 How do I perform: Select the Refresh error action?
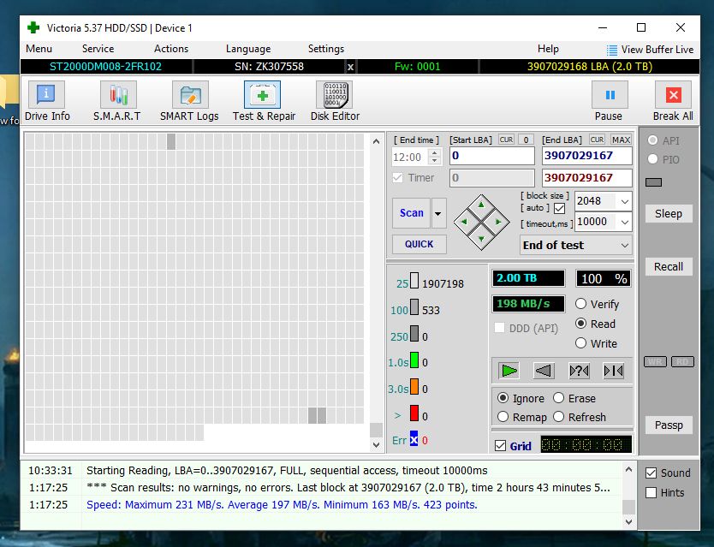(559, 417)
